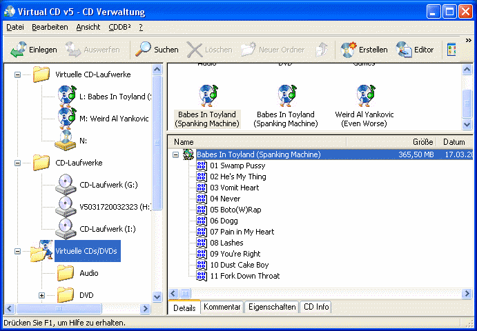
Task: Collapse the Virtuelle CD-Laufwerke tree node
Action: click(18, 74)
